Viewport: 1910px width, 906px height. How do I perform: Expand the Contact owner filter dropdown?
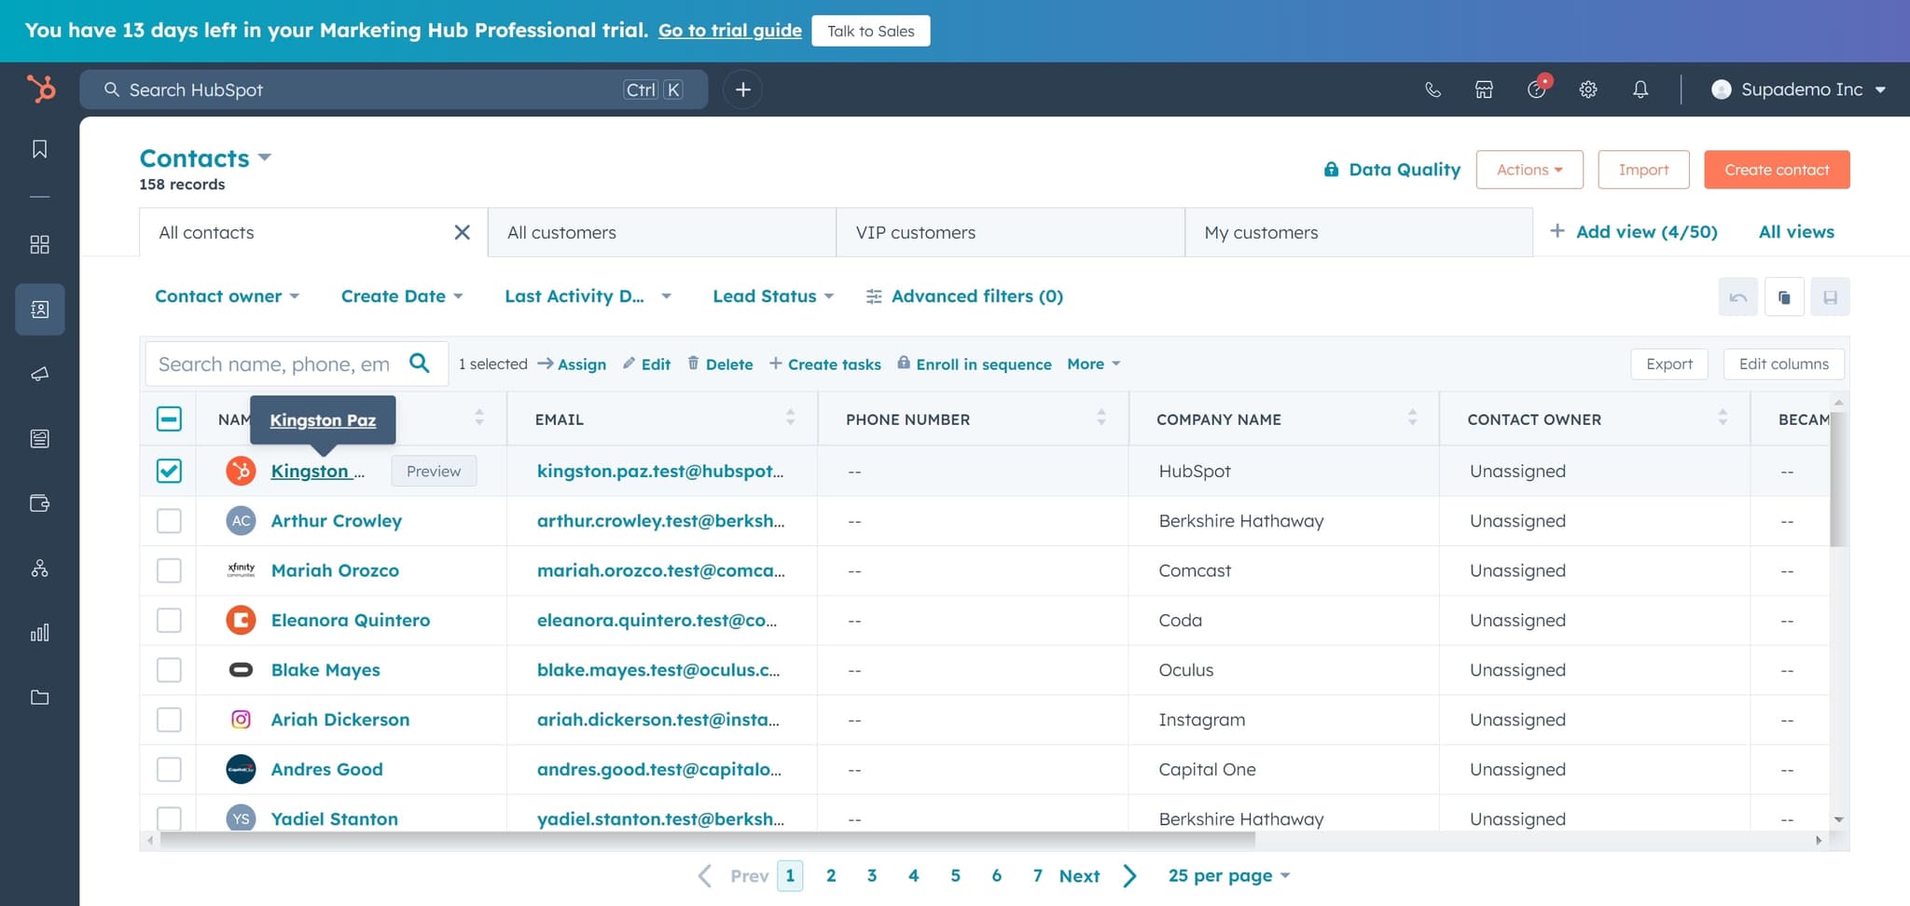tap(227, 296)
